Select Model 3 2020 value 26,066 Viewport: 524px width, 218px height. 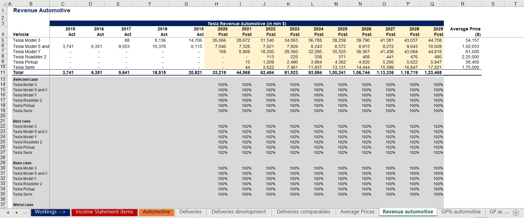click(x=219, y=40)
